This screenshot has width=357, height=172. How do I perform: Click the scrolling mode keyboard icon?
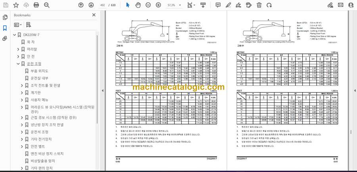[203, 5]
